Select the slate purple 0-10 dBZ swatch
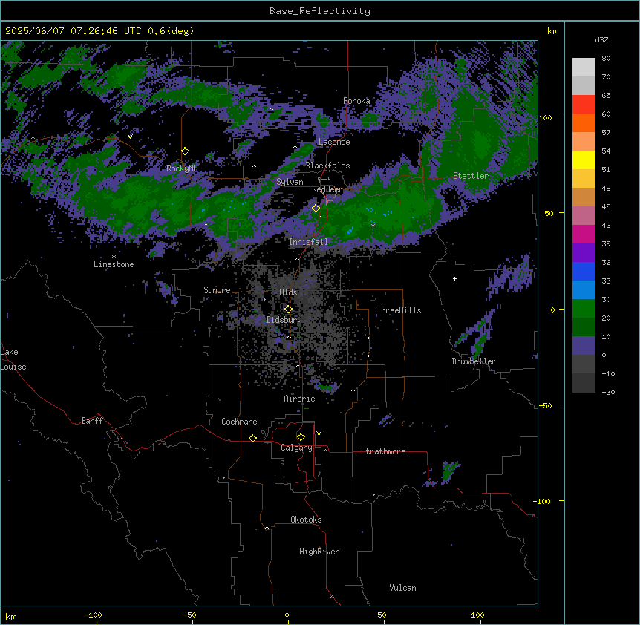This screenshot has height=625, width=640. (584, 346)
